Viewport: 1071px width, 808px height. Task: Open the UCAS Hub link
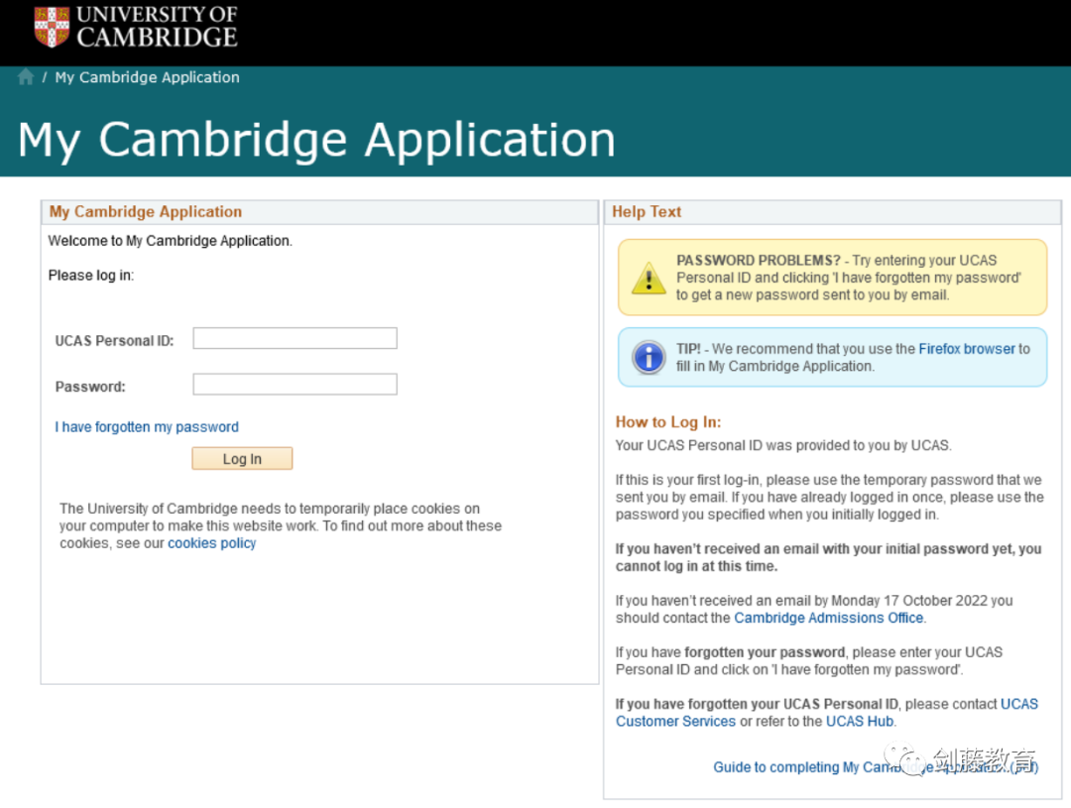coord(859,722)
